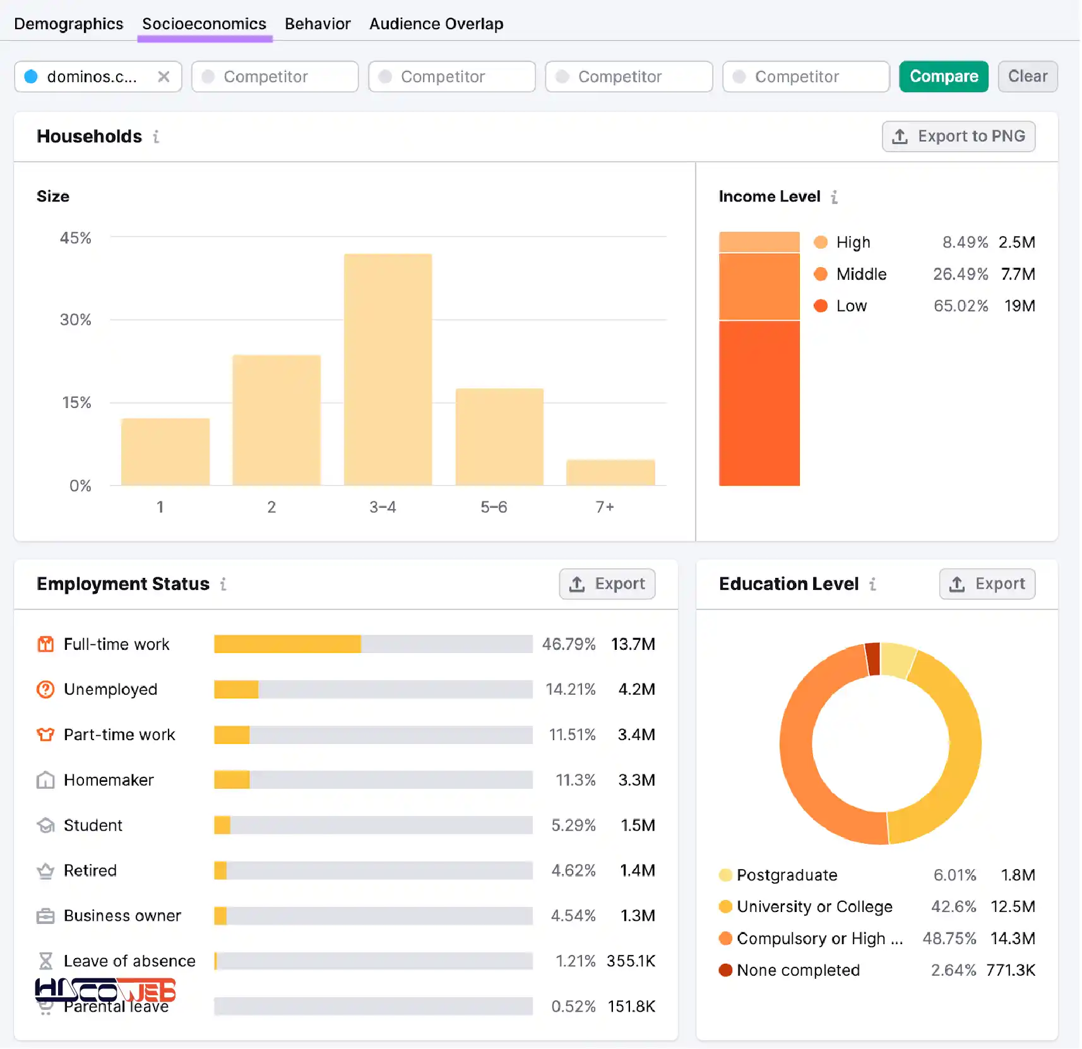Click the Leave of absence hourglass icon
The width and height of the screenshot is (1082, 1049).
click(x=45, y=961)
